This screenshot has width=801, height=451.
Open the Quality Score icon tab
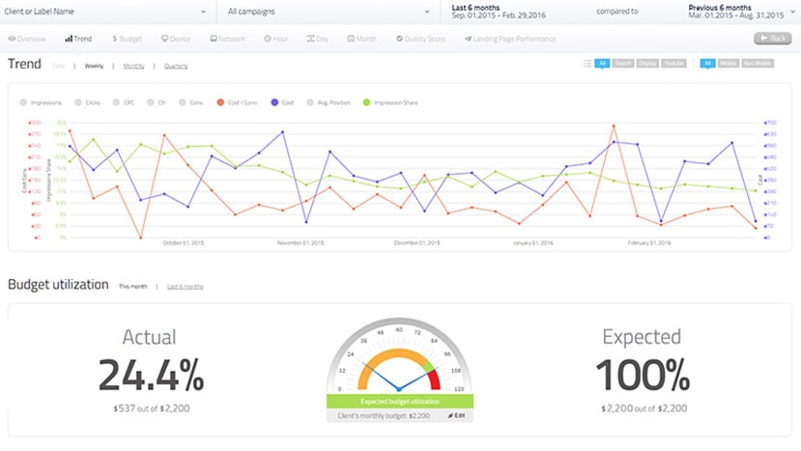pyautogui.click(x=420, y=39)
